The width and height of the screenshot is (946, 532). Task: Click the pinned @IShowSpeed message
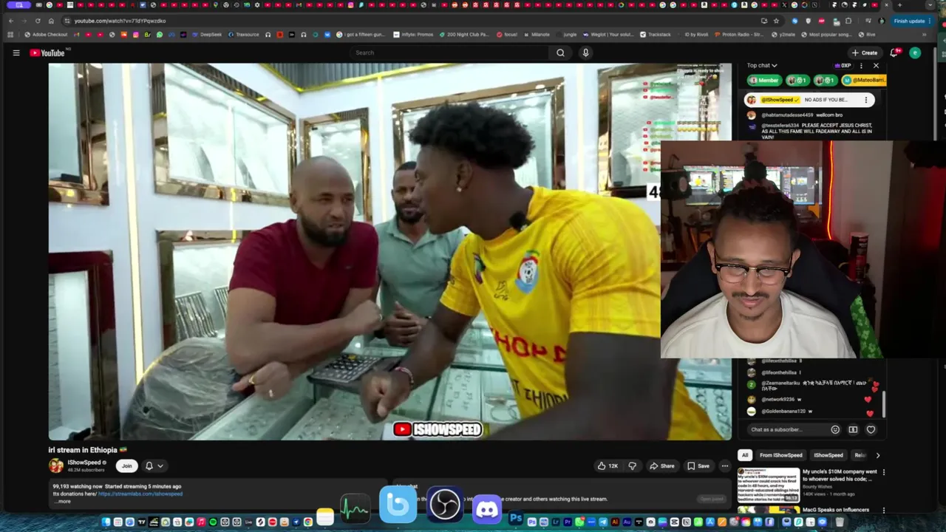(x=809, y=100)
